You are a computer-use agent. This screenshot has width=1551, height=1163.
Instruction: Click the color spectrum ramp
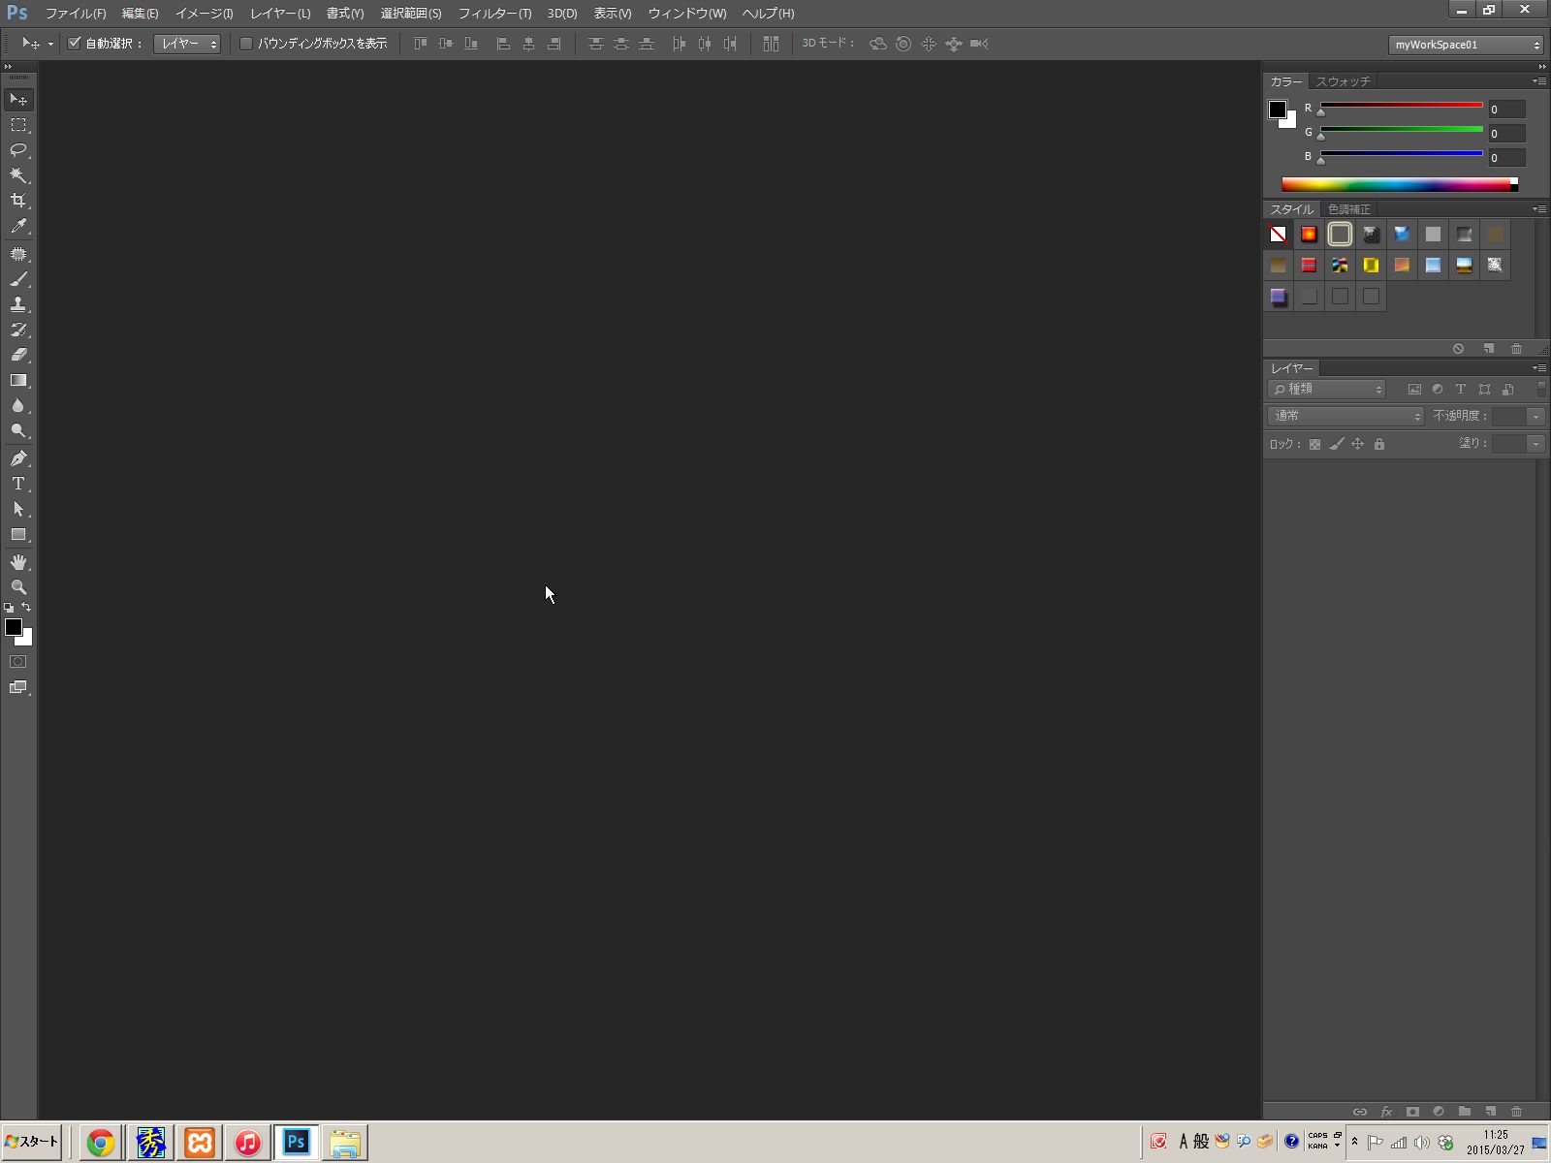(x=1400, y=185)
